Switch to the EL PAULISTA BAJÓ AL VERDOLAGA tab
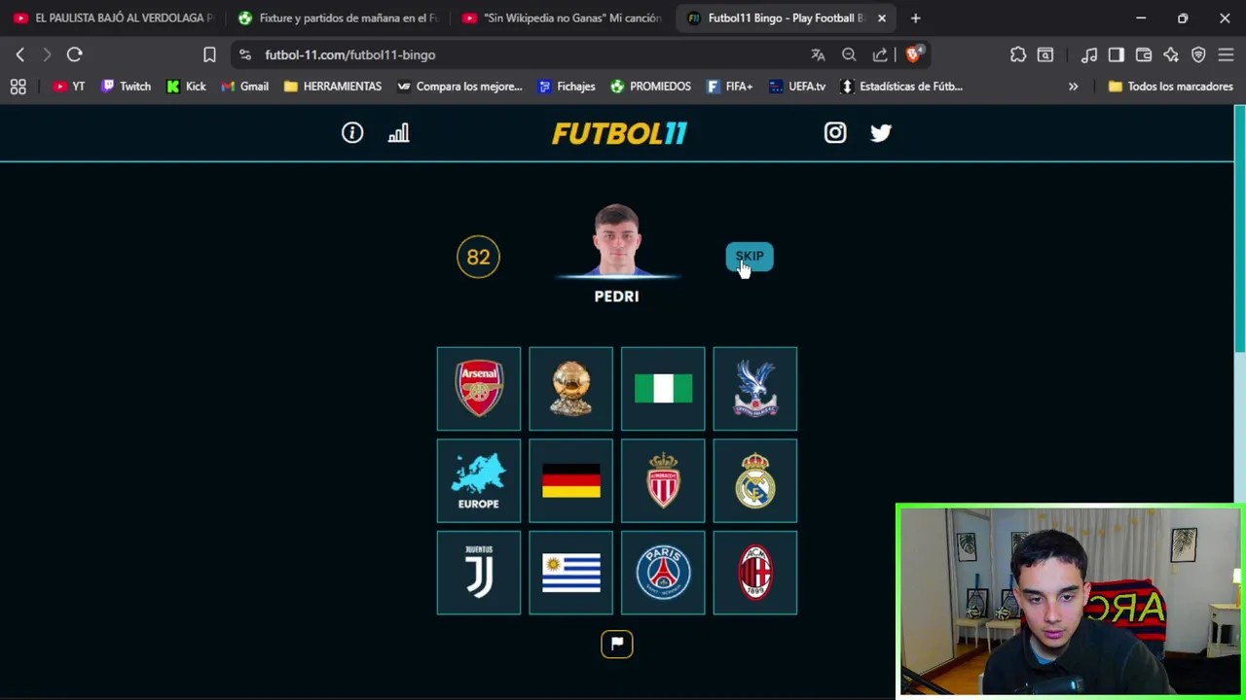The height and width of the screenshot is (700, 1246). click(113, 17)
